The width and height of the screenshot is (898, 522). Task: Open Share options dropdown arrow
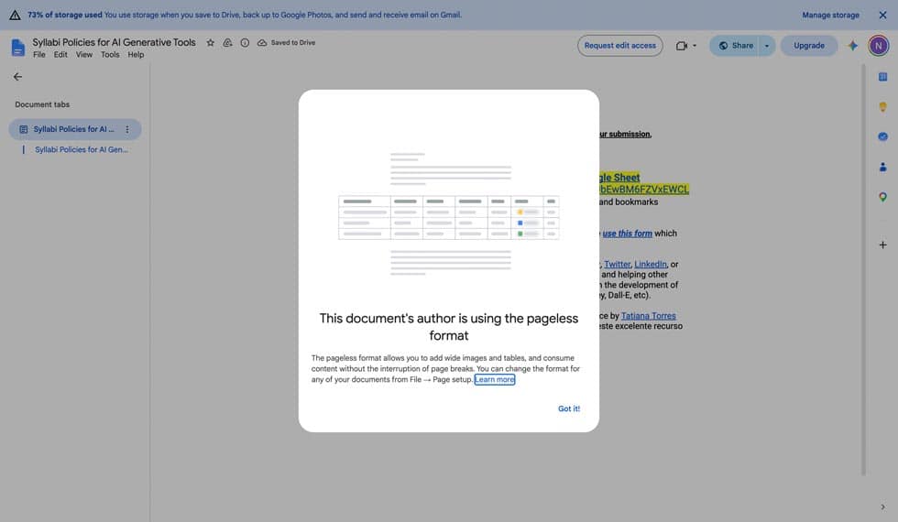pyautogui.click(x=767, y=46)
